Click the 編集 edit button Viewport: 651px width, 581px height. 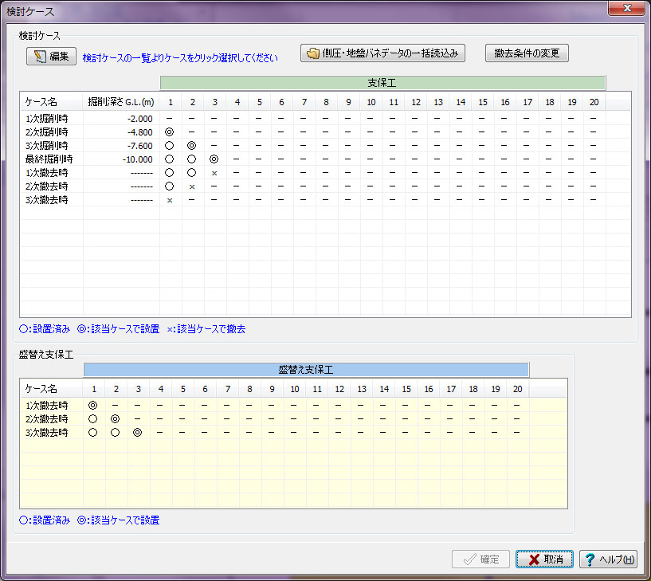[51, 56]
